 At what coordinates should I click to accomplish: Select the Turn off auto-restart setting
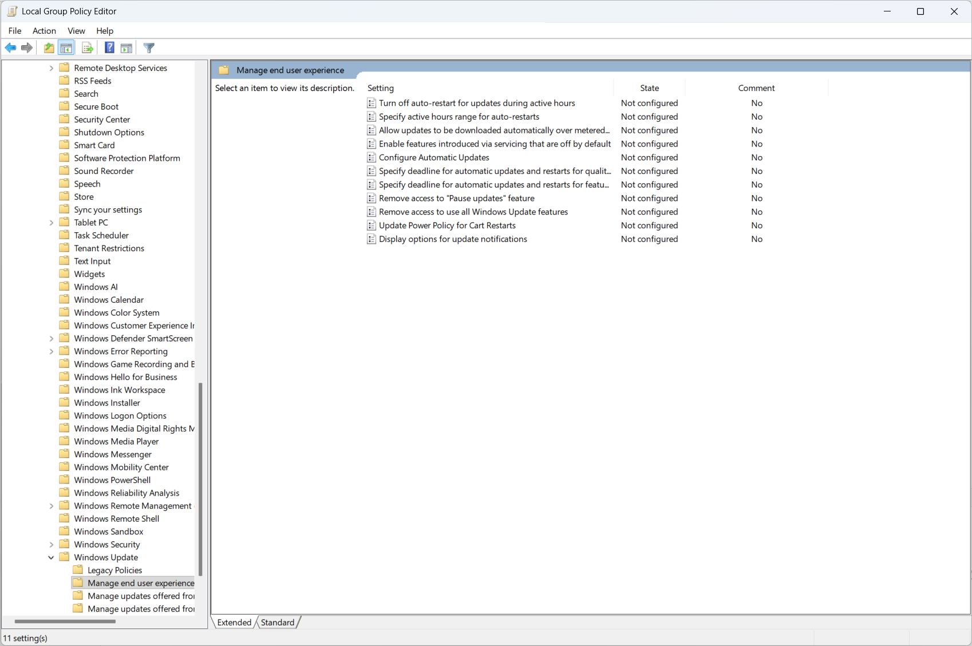[477, 103]
